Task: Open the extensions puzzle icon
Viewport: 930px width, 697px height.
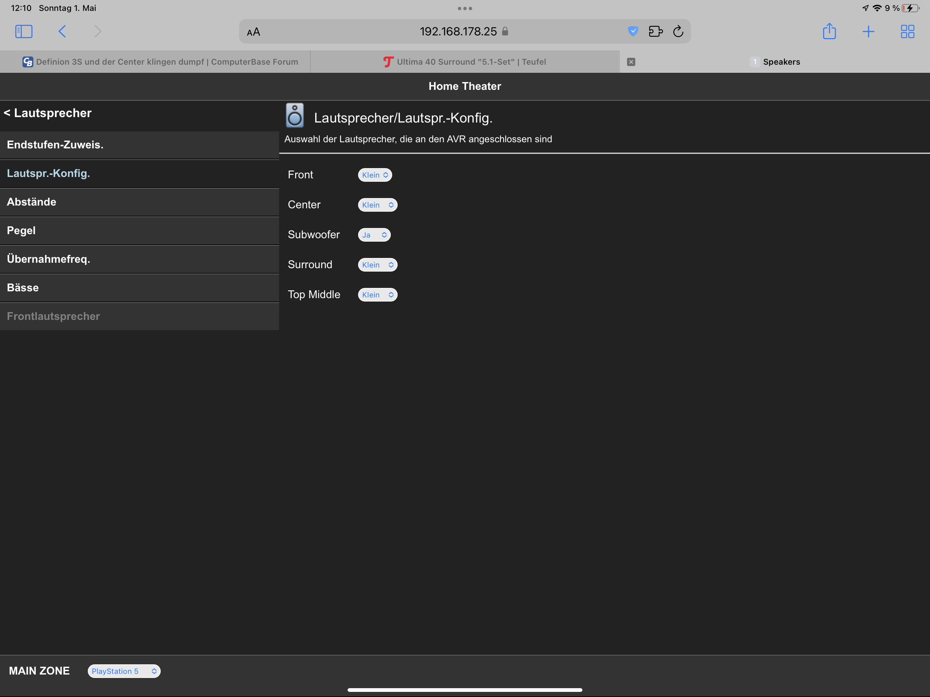Action: [655, 32]
